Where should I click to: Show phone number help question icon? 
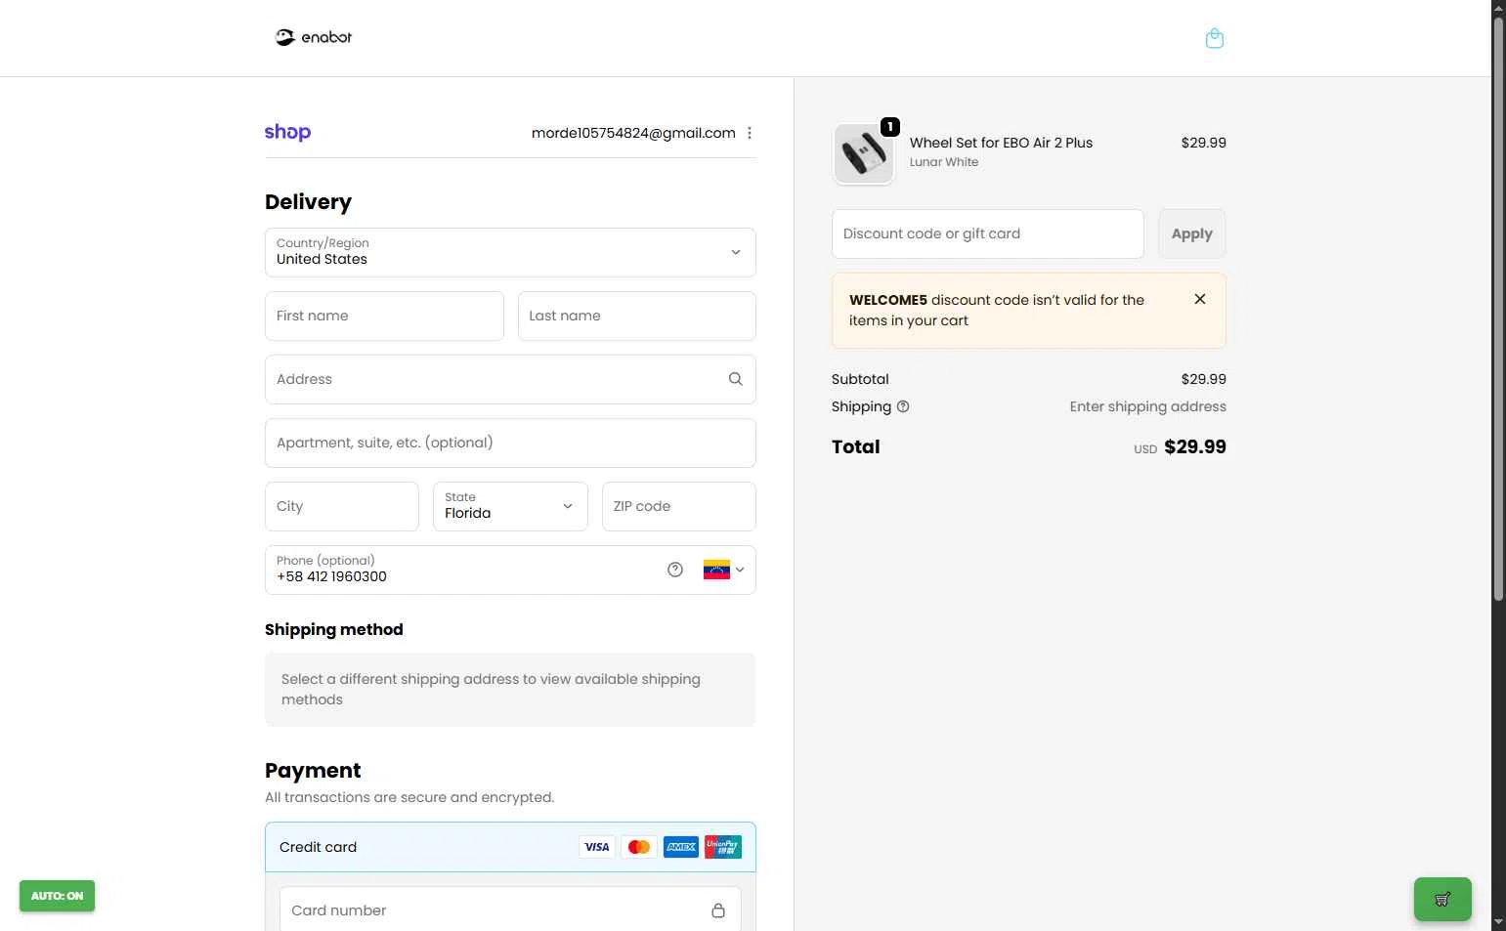click(675, 570)
